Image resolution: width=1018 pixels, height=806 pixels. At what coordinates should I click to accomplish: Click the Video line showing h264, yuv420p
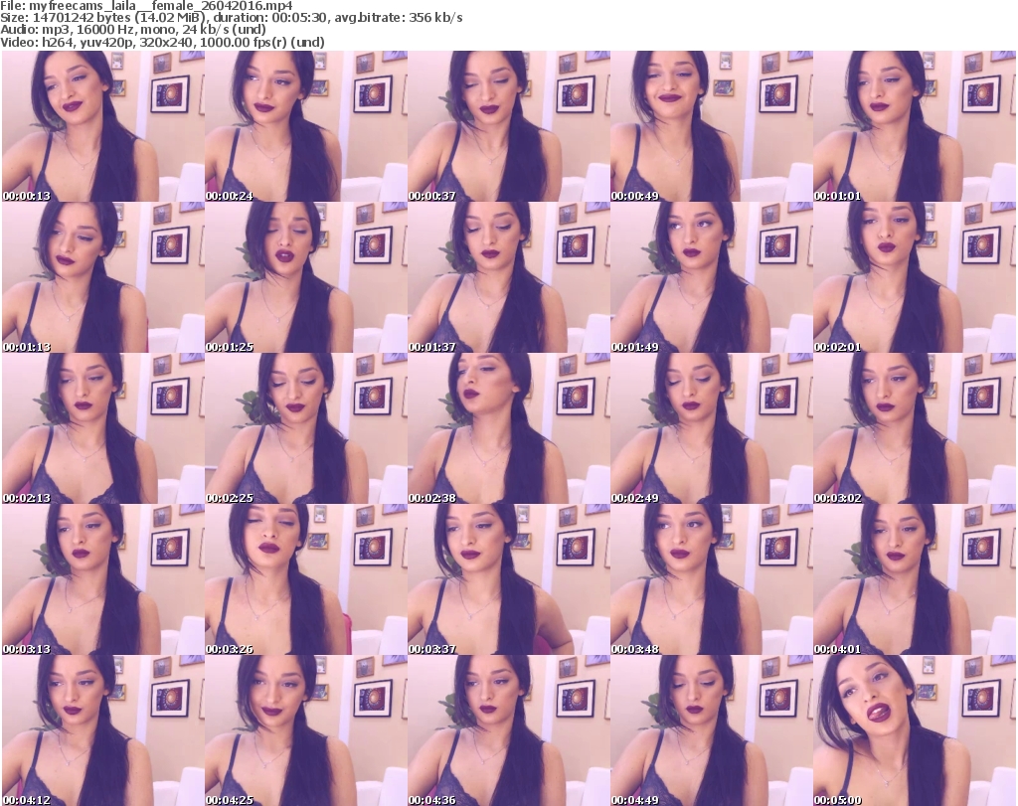point(162,42)
